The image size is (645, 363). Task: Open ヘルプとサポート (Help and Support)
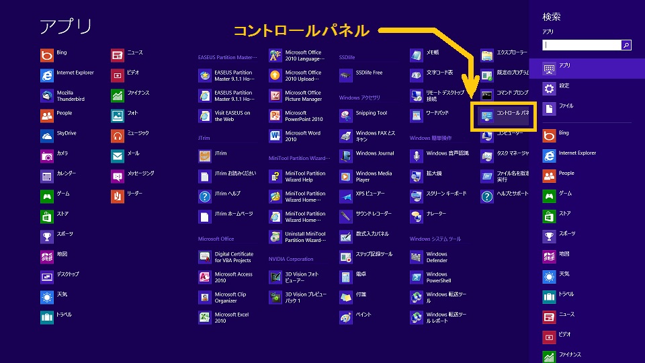505,196
